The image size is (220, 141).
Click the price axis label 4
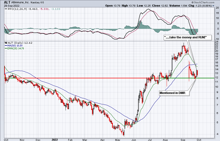pyautogui.click(x=217, y=134)
